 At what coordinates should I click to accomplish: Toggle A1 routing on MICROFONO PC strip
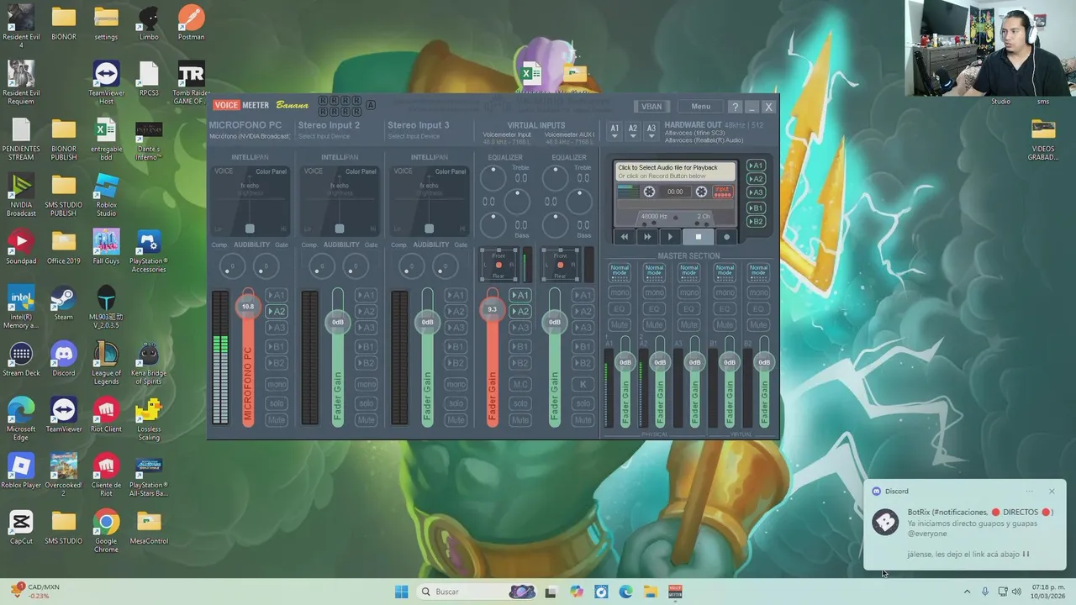(277, 295)
